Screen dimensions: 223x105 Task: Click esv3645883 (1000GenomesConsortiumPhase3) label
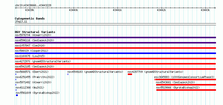click(x=184, y=77)
